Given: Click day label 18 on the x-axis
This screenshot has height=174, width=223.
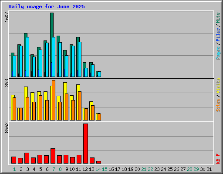Looking at the screenshot, I should 124,169.
